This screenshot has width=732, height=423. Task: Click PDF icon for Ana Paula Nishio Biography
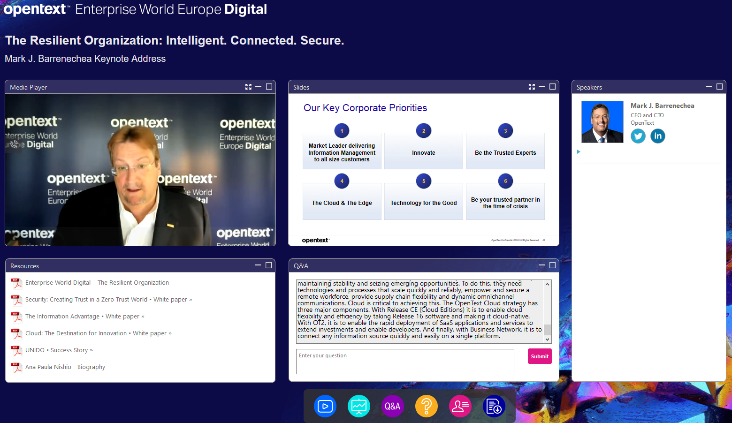16,368
